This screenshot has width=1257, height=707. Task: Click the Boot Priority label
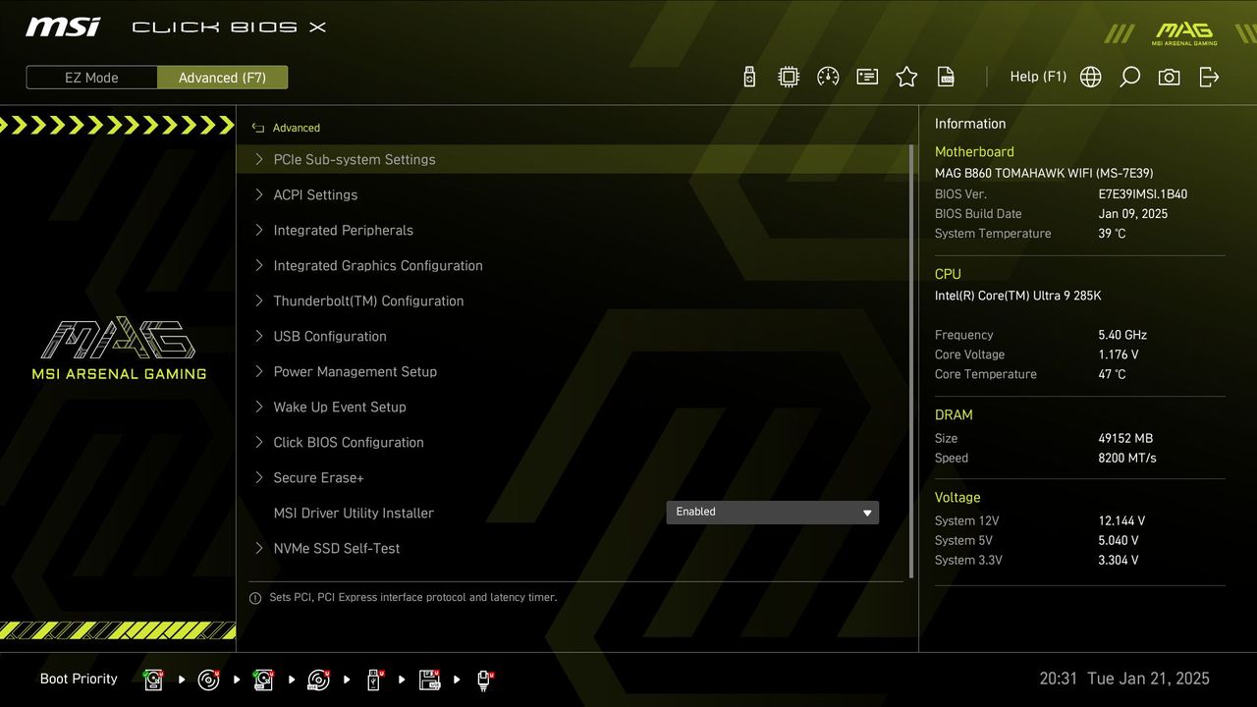tap(79, 679)
